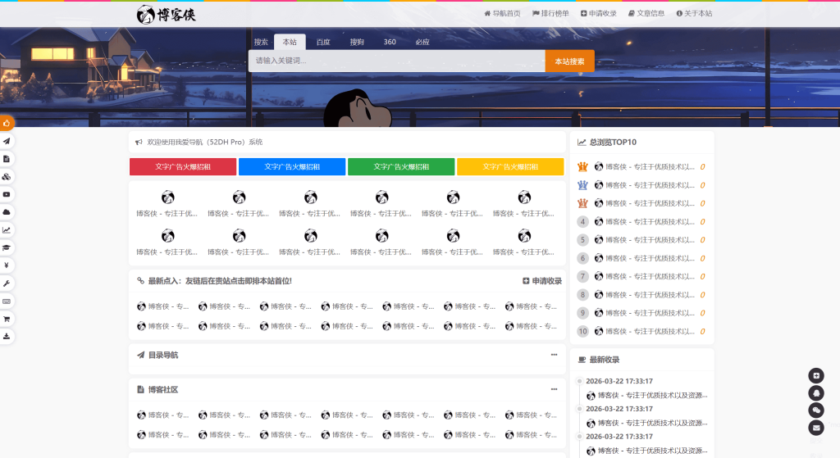Click the announcement megaphone icon
The height and width of the screenshot is (458, 840).
(x=139, y=143)
